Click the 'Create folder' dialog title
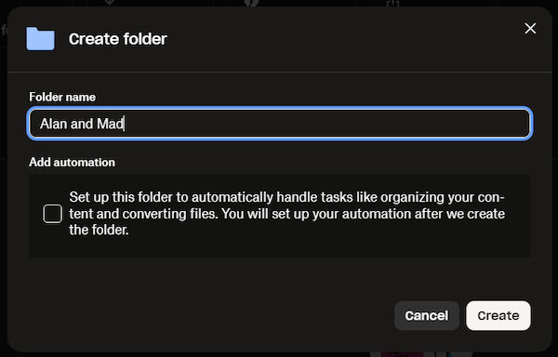The image size is (558, 357). point(118,39)
